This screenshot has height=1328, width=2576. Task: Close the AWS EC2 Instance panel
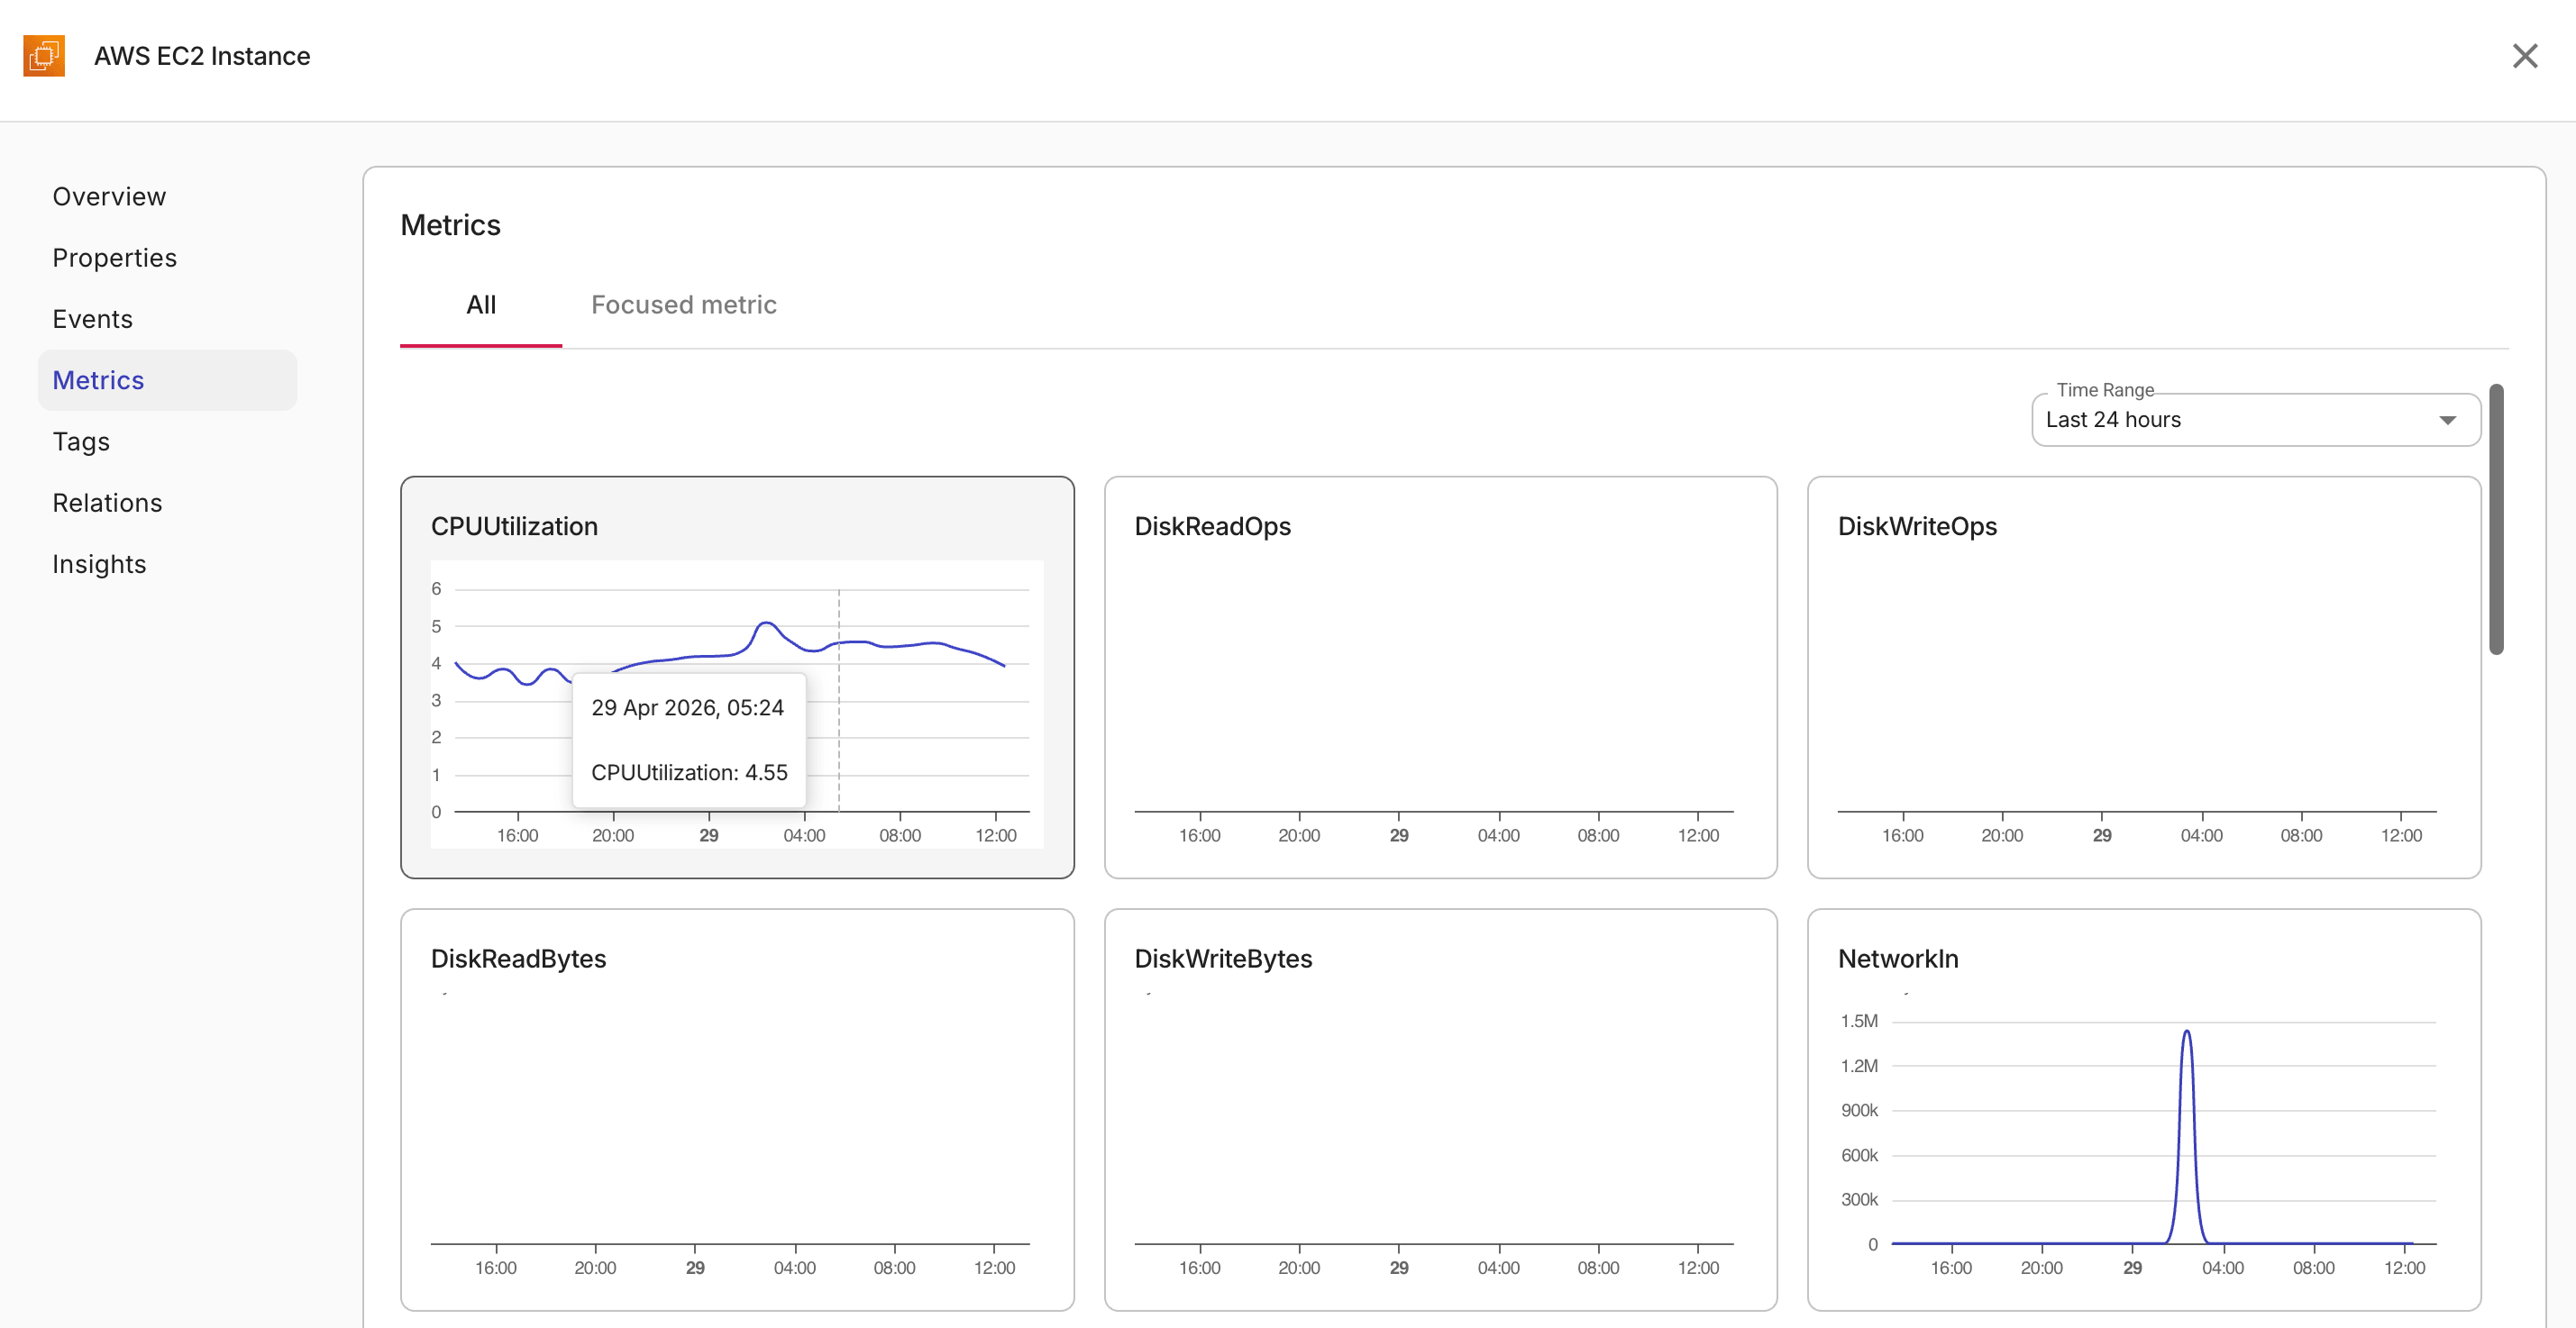click(2525, 56)
